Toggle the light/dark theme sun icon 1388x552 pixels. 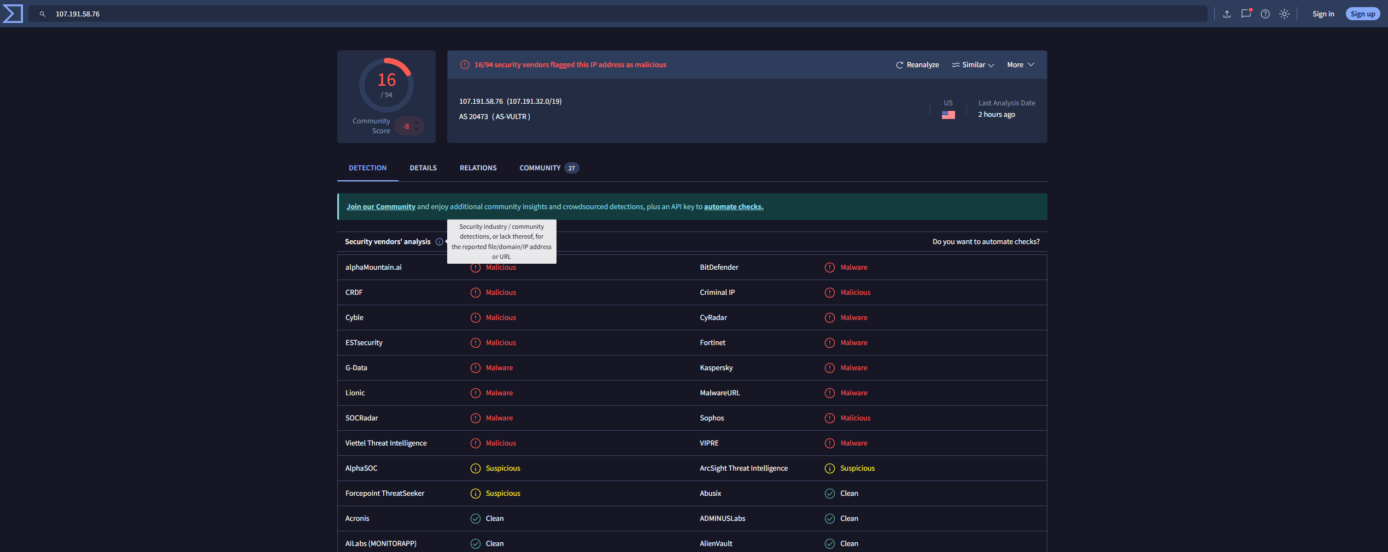1284,14
